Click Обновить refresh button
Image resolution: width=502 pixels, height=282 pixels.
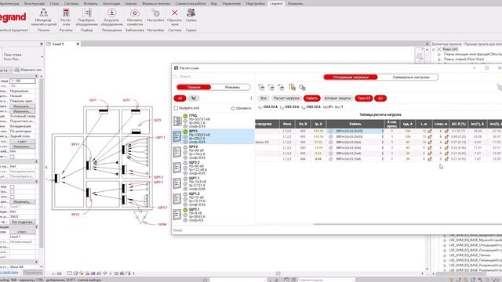click(x=241, y=108)
